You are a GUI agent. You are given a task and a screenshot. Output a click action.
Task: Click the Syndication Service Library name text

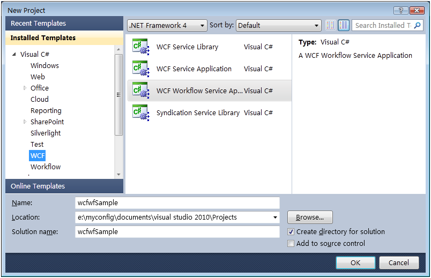point(198,113)
